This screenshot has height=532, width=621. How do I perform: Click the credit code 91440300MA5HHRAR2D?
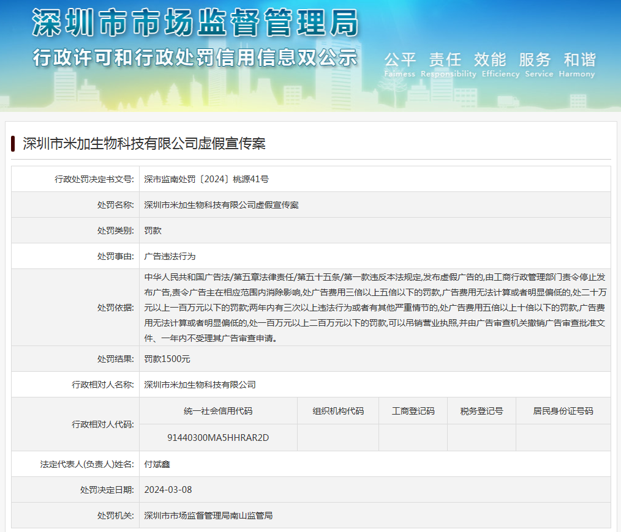[x=218, y=438]
